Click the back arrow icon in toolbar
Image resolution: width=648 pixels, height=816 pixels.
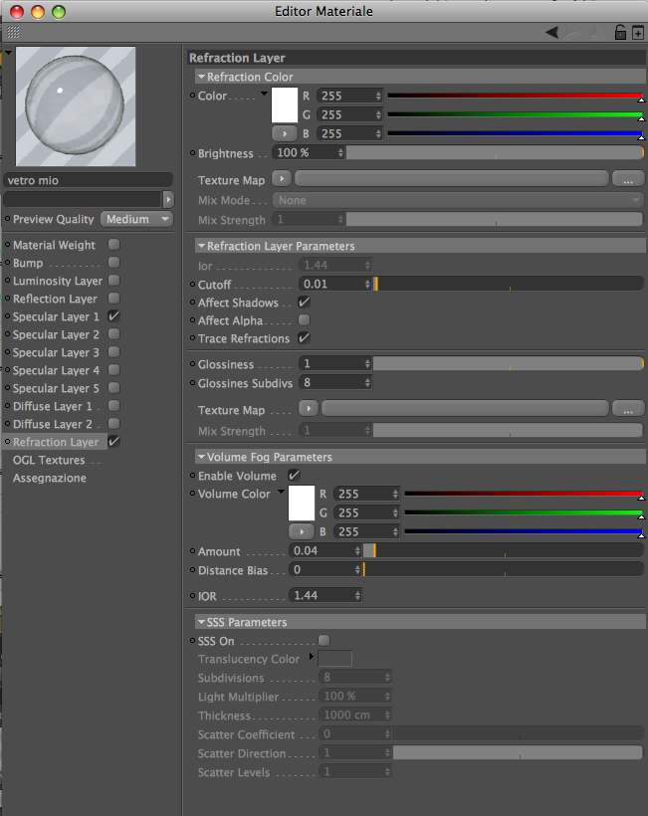(x=551, y=33)
